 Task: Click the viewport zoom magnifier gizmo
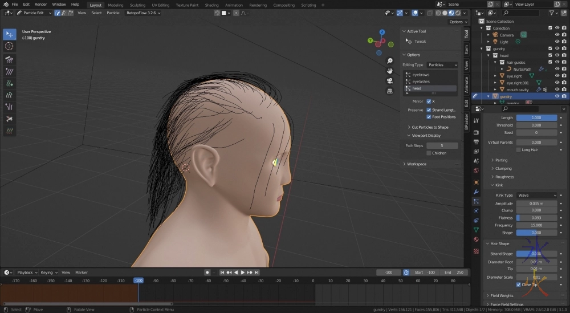click(x=390, y=61)
